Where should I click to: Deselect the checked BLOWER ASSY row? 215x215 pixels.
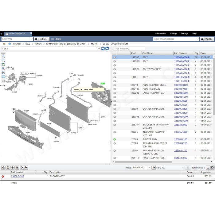(115, 139)
